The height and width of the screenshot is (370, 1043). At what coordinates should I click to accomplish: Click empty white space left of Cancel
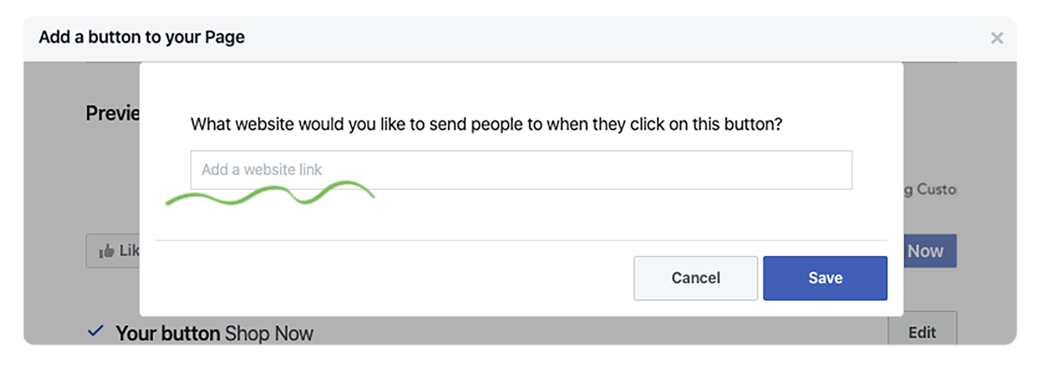(388, 278)
